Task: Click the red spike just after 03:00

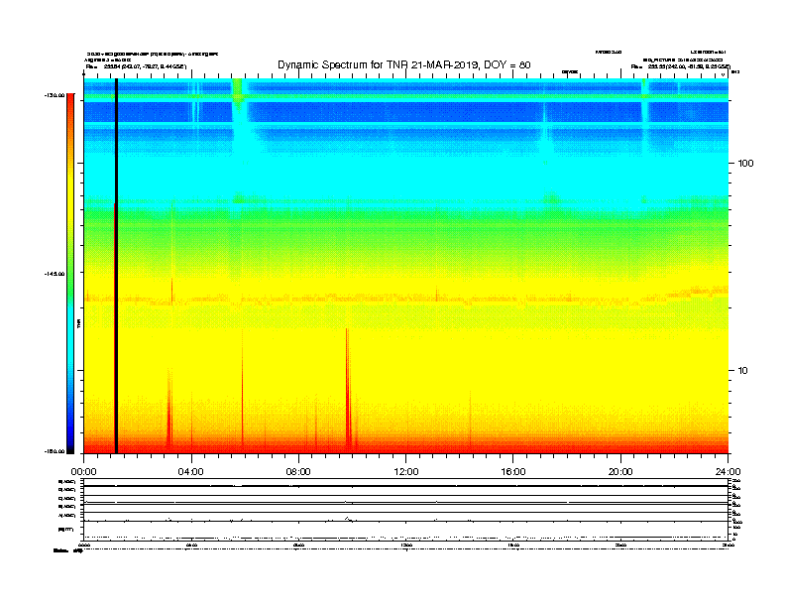Action: (x=169, y=411)
